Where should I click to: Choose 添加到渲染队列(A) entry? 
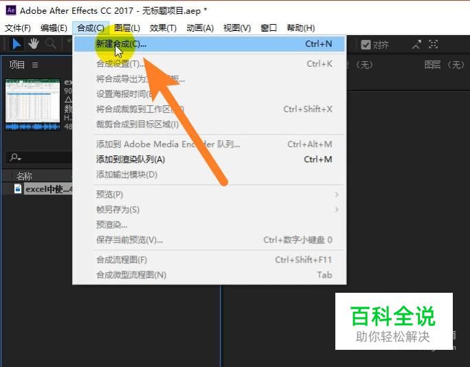210,159
